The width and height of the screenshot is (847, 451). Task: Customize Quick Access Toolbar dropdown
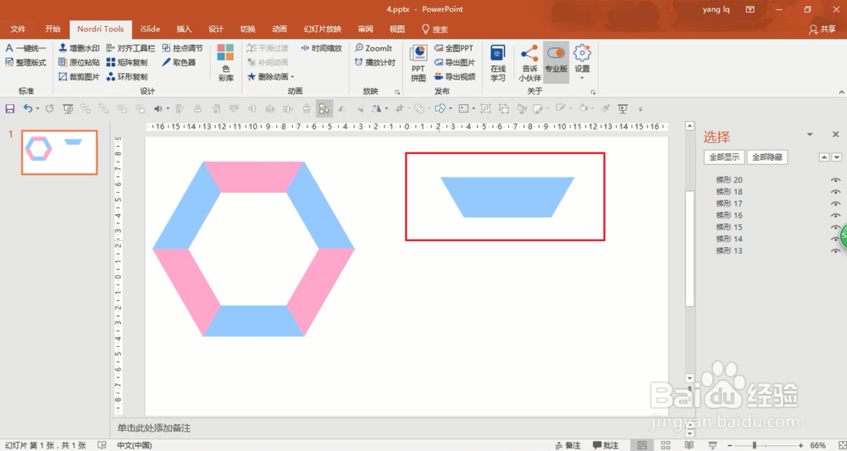[640, 109]
